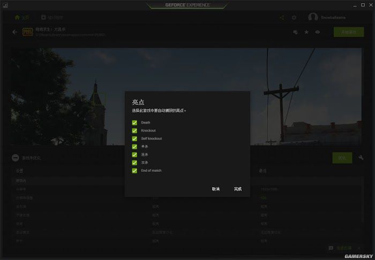This screenshot has width=375, height=260.
Task: Click the NVIDIA logo in the title bar
Action: tap(5, 5)
